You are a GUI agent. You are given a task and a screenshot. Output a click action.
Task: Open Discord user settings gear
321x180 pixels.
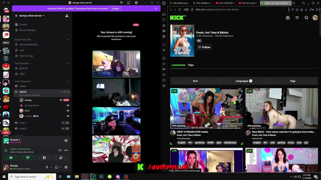tap(66, 167)
